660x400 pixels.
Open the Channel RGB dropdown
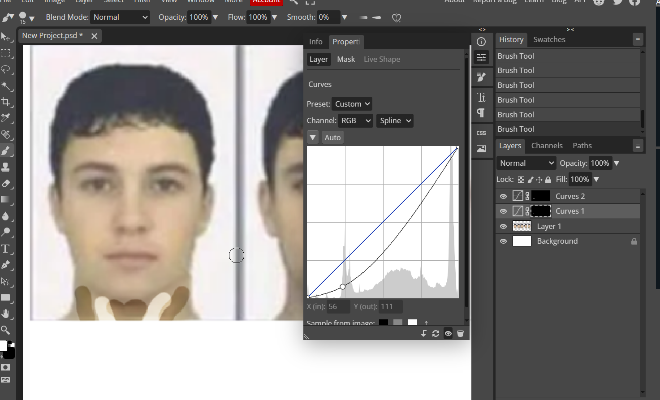click(x=355, y=120)
